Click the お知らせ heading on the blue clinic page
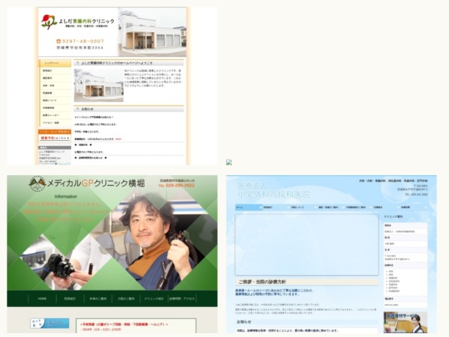The width and height of the screenshot is (449, 337). (244, 322)
